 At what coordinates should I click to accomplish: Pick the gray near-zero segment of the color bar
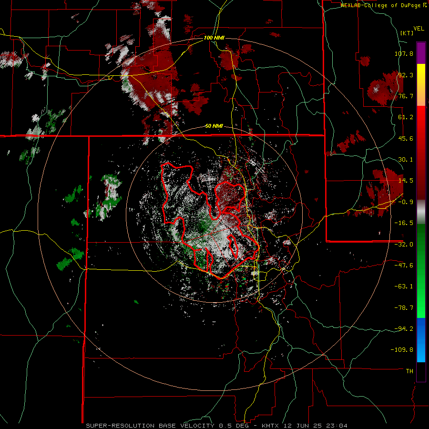(421, 212)
